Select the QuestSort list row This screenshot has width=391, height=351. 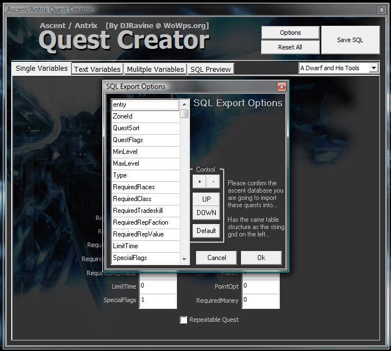pos(146,128)
